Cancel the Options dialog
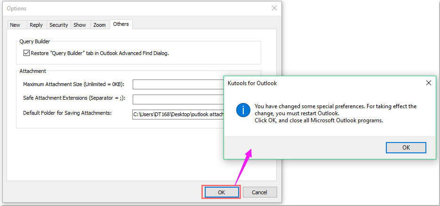The image size is (440, 206). 260,192
